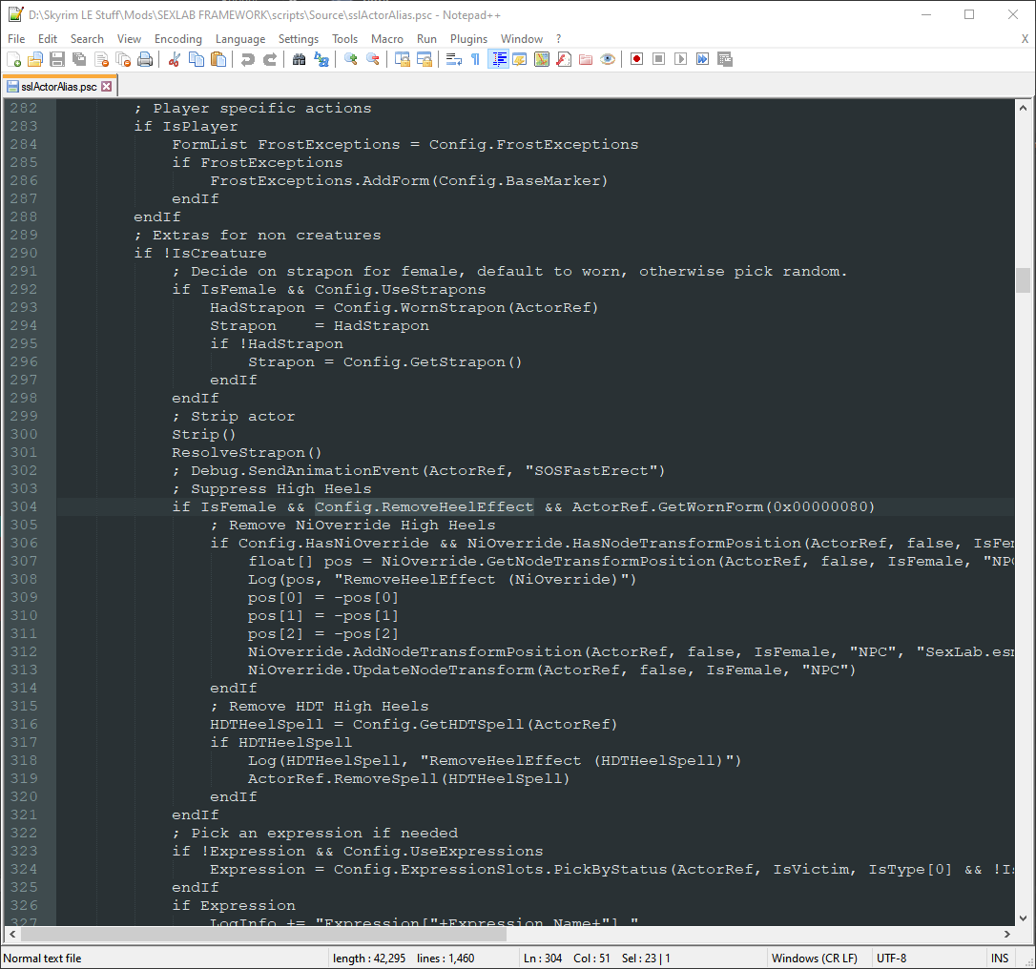The image size is (1036, 969).
Task: Open the Define your language icon
Action: pyautogui.click(x=519, y=59)
